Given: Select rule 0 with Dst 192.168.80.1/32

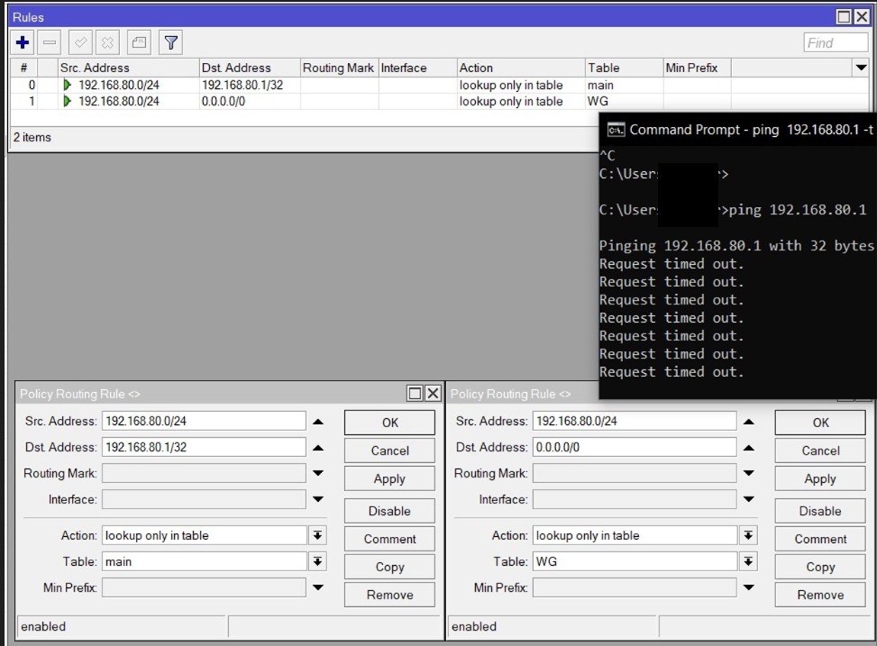Looking at the screenshot, I should click(439, 85).
